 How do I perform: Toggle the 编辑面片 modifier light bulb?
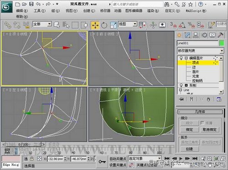pos(181,58)
